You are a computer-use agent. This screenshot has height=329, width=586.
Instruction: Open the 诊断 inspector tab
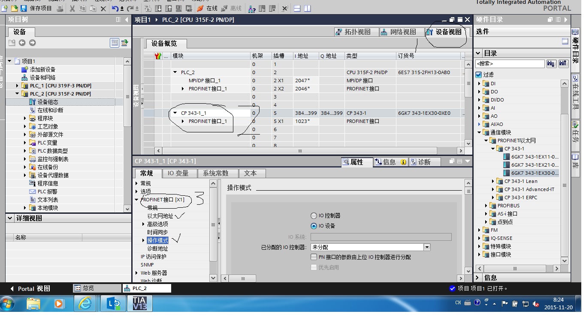point(424,162)
